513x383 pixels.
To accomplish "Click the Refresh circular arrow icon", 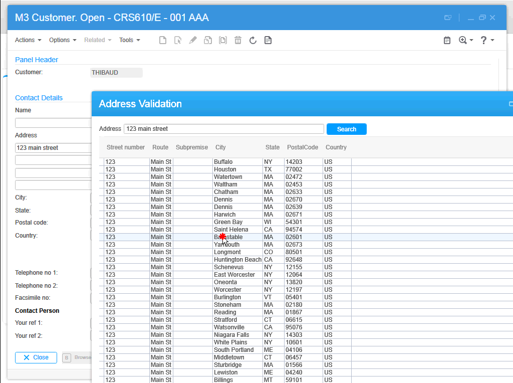I will 253,40.
